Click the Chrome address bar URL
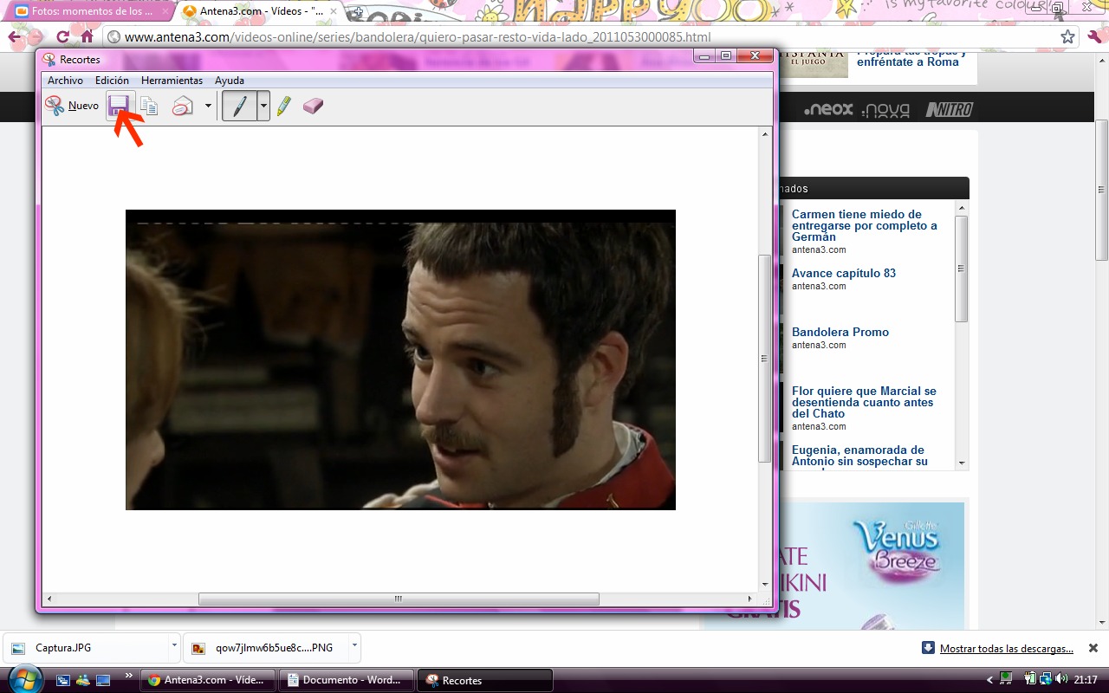This screenshot has height=693, width=1109. [x=418, y=37]
